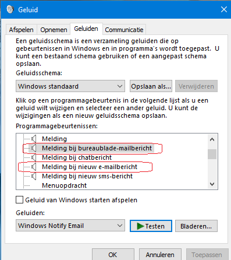
Task: Click speaker icon next to Melding
Action: [34, 139]
